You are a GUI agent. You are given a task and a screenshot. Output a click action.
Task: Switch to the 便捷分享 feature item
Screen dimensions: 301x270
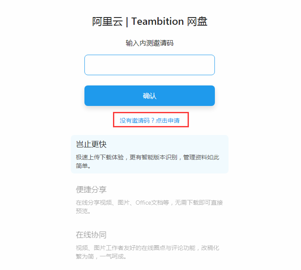point(91,190)
